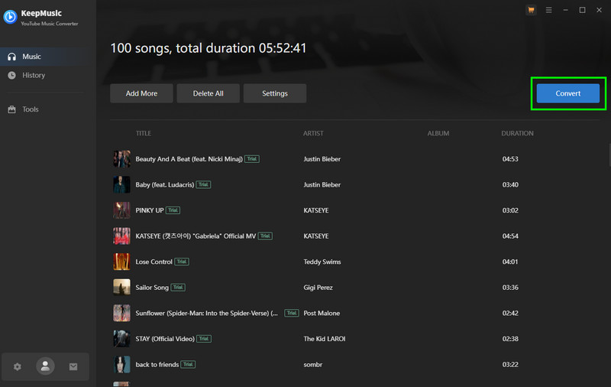This screenshot has height=387, width=611.
Task: Click the Gabriela Official MV thumbnail
Action: click(x=121, y=236)
